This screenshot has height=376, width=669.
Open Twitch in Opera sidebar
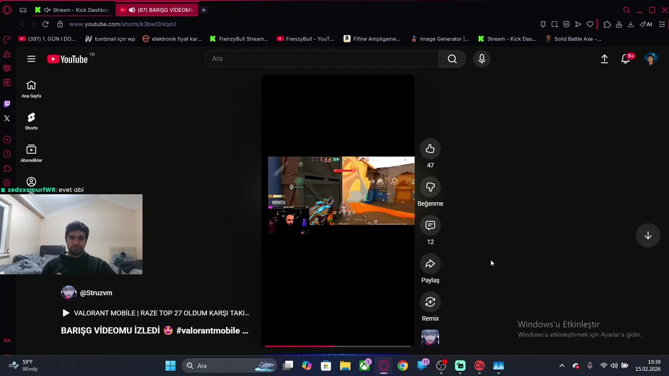click(x=7, y=104)
